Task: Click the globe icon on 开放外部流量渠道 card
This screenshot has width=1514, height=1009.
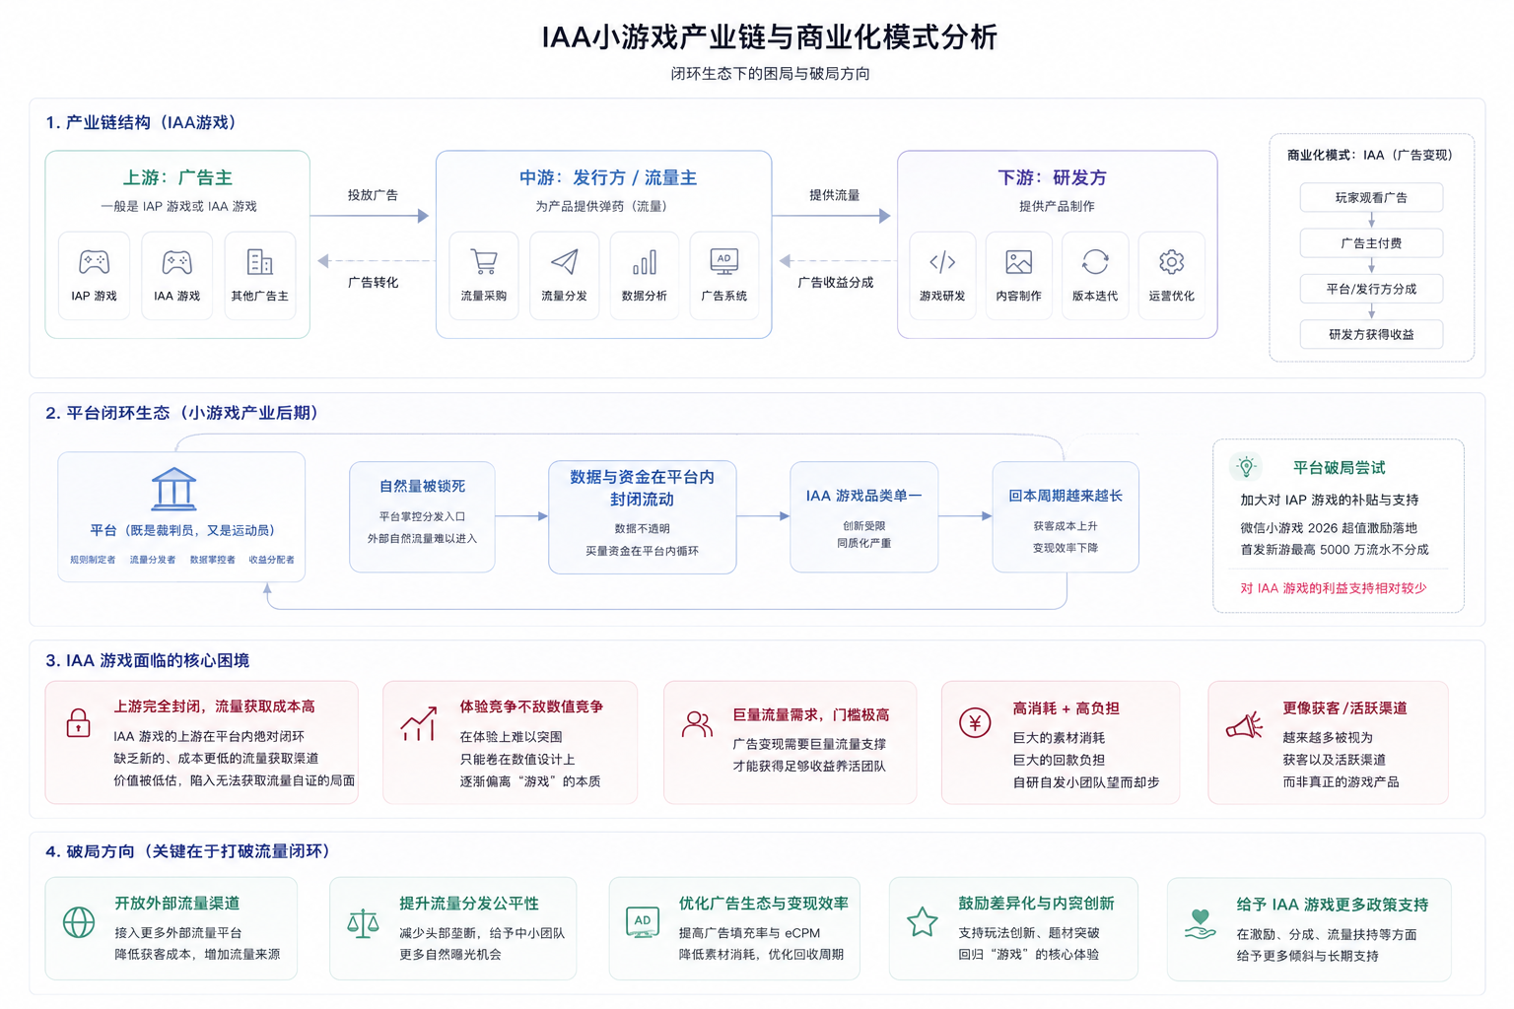Action: pyautogui.click(x=79, y=922)
